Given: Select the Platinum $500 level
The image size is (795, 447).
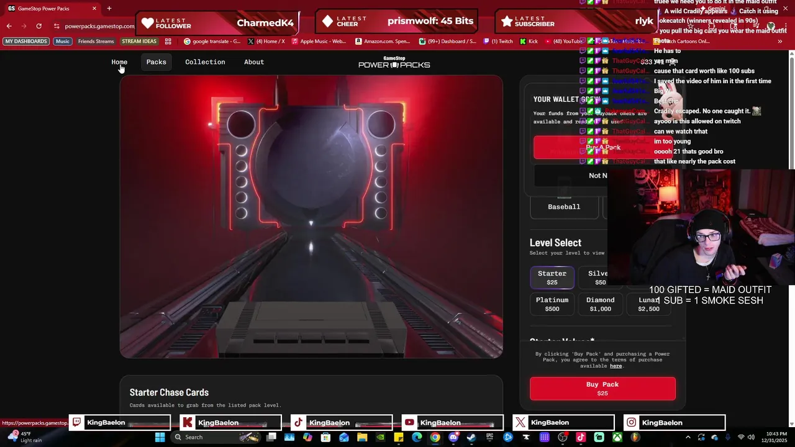Looking at the screenshot, I should [x=552, y=304].
